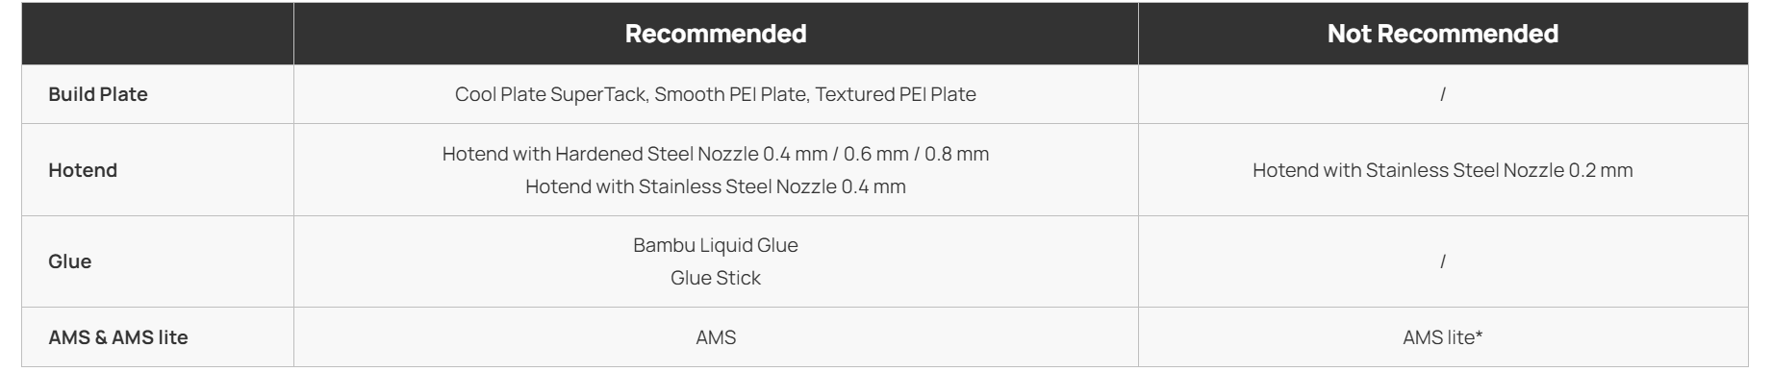Click the Textured PEI Plate text

tap(896, 94)
